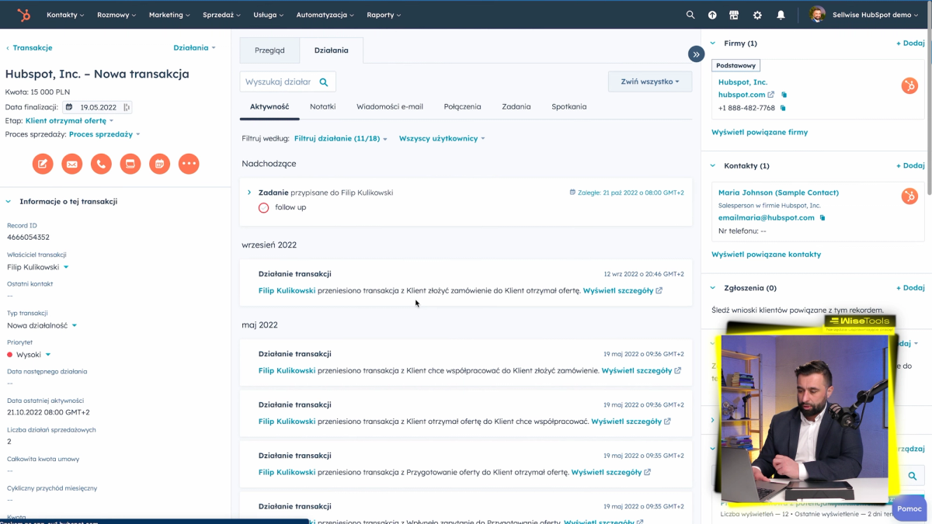
Task: Go back to Transakcje list
Action: [30, 47]
